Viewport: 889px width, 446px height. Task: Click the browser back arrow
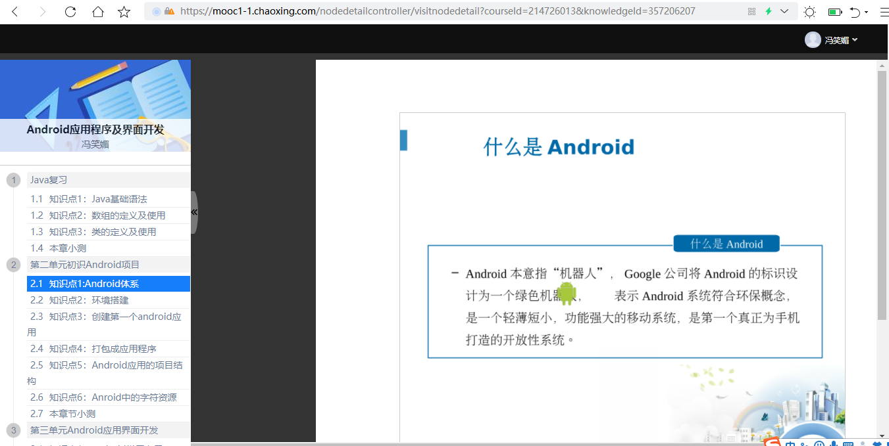tap(14, 12)
